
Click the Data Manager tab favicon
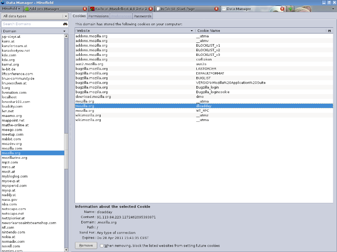[225, 8]
